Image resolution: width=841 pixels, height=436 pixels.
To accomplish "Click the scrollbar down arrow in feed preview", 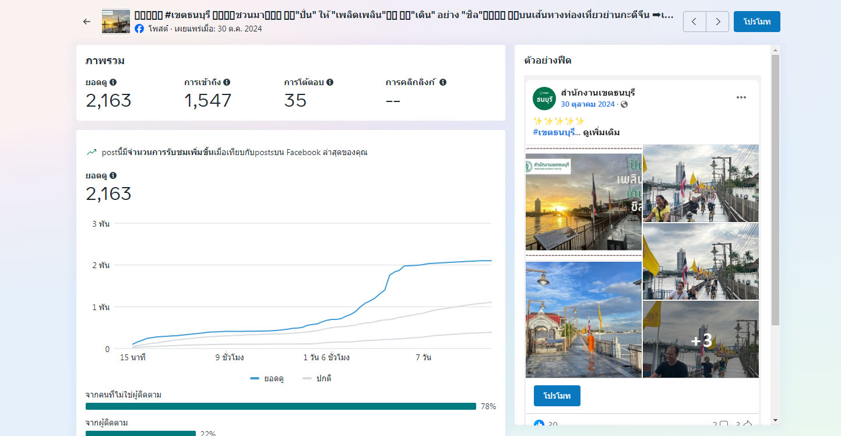I will [x=775, y=420].
